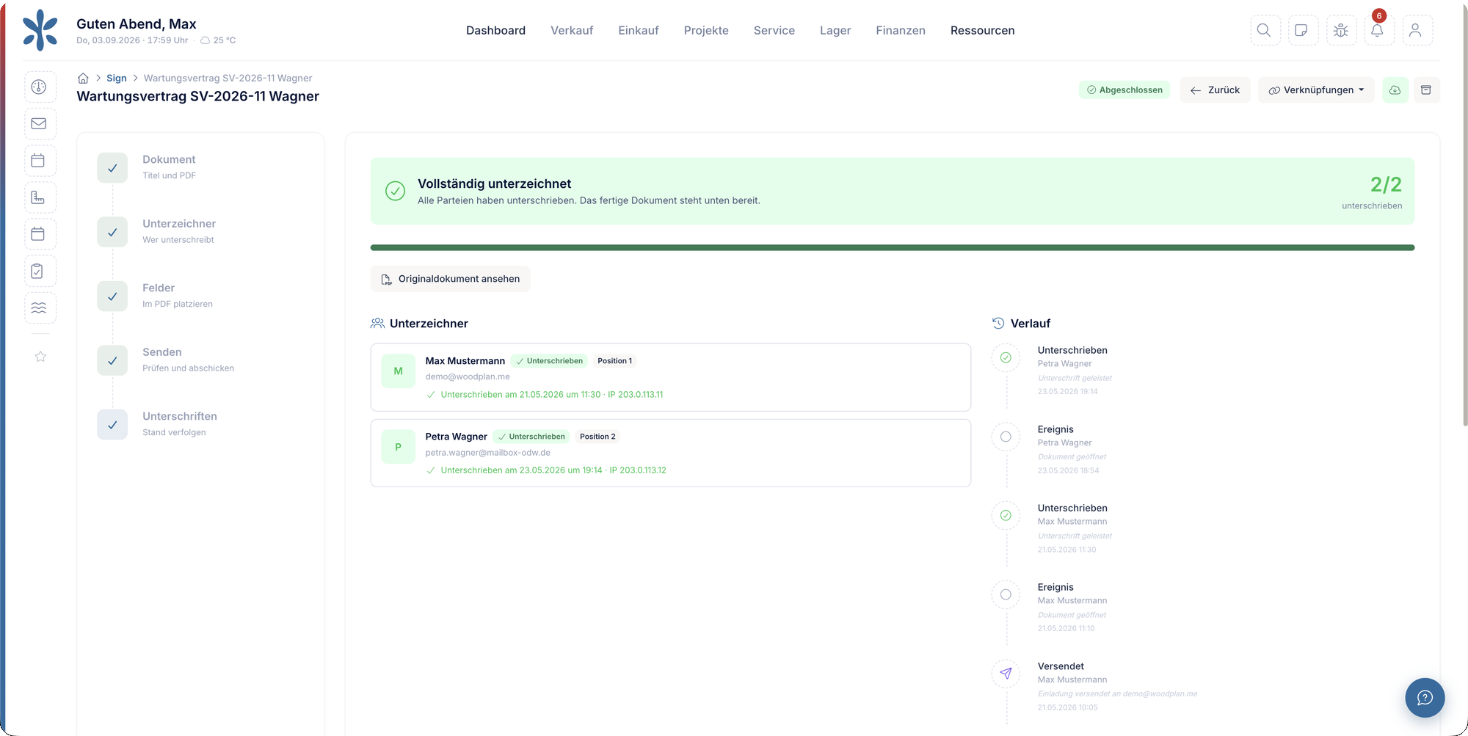The width and height of the screenshot is (1468, 736).
Task: Click Max Mustermann signer card avatar M
Action: pyautogui.click(x=398, y=371)
